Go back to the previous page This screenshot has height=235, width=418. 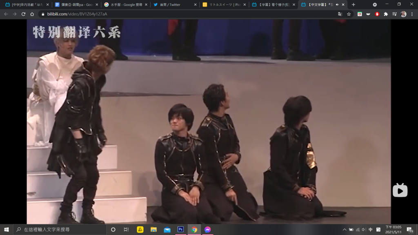(6, 14)
